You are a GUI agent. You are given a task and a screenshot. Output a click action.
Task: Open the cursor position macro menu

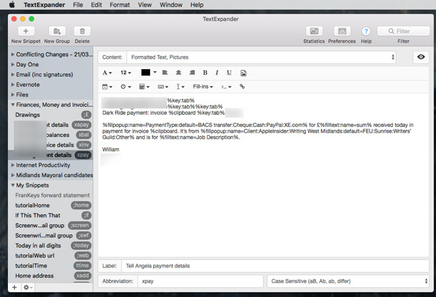tap(180, 86)
